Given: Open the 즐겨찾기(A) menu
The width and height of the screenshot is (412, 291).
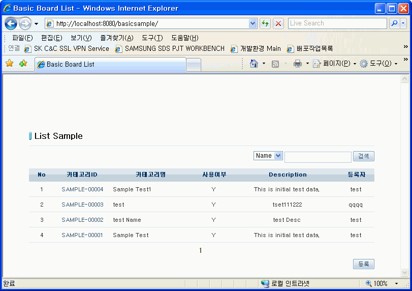Looking at the screenshot, I should click(x=116, y=38).
